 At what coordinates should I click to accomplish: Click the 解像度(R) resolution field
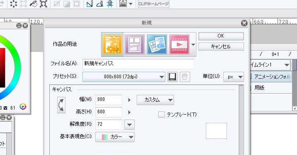click(109, 124)
